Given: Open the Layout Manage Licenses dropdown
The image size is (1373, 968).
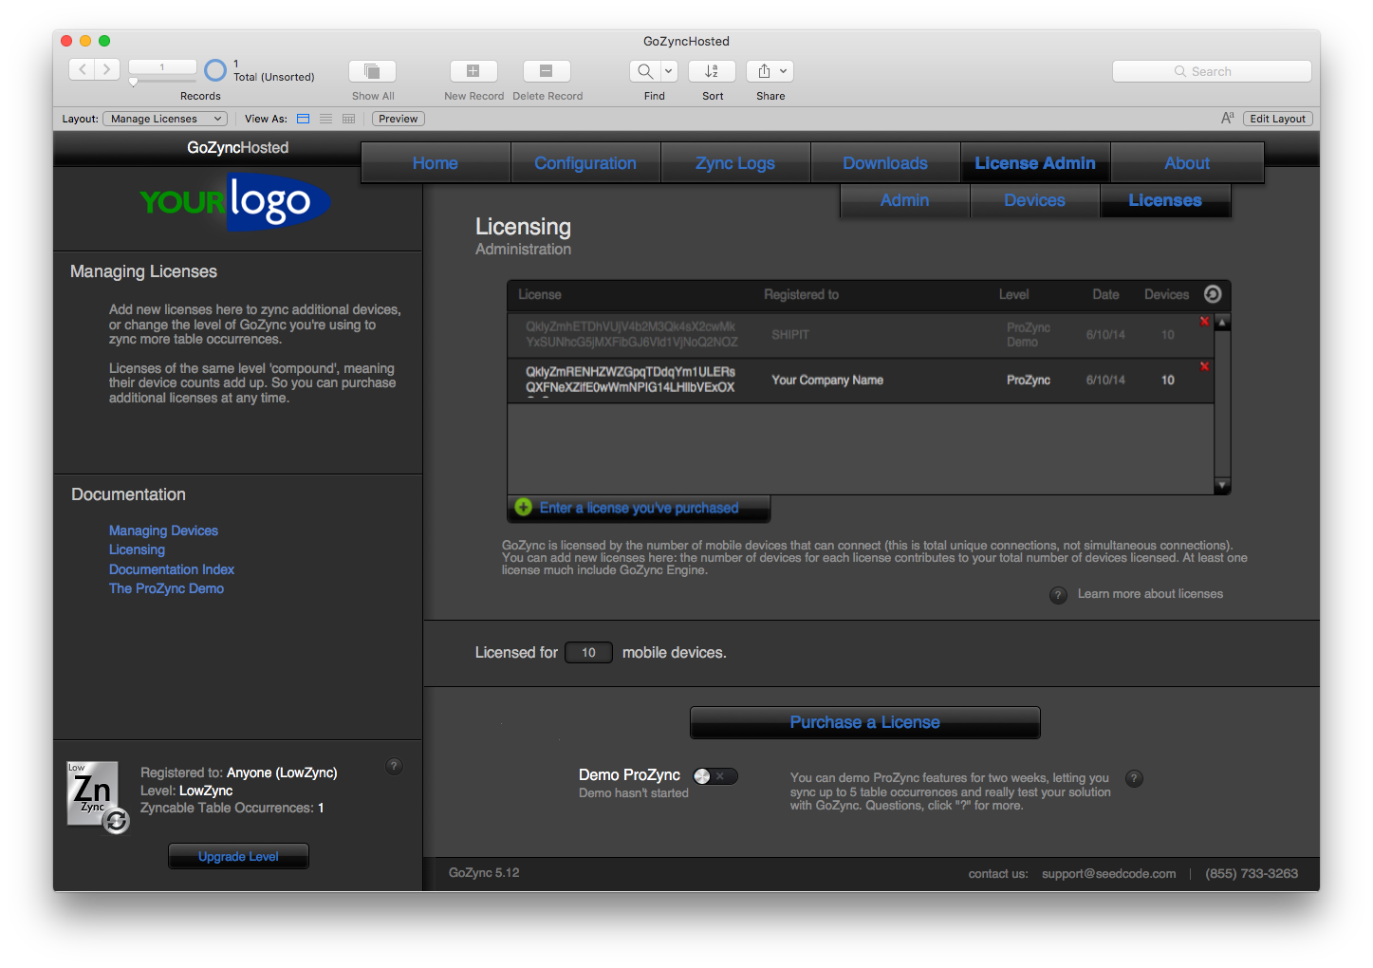Looking at the screenshot, I should (x=165, y=119).
